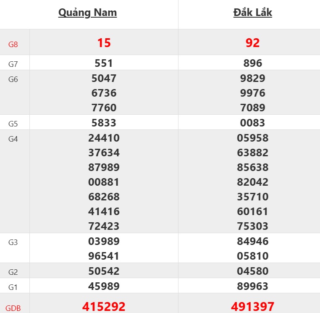Select Đắk Lắk G1 number 89963
320x313 pixels.
(x=252, y=286)
